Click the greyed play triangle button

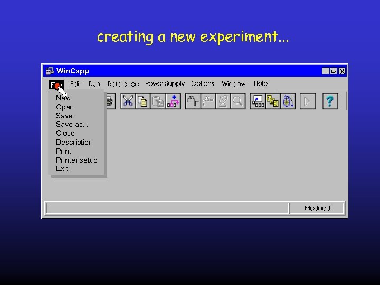308,101
